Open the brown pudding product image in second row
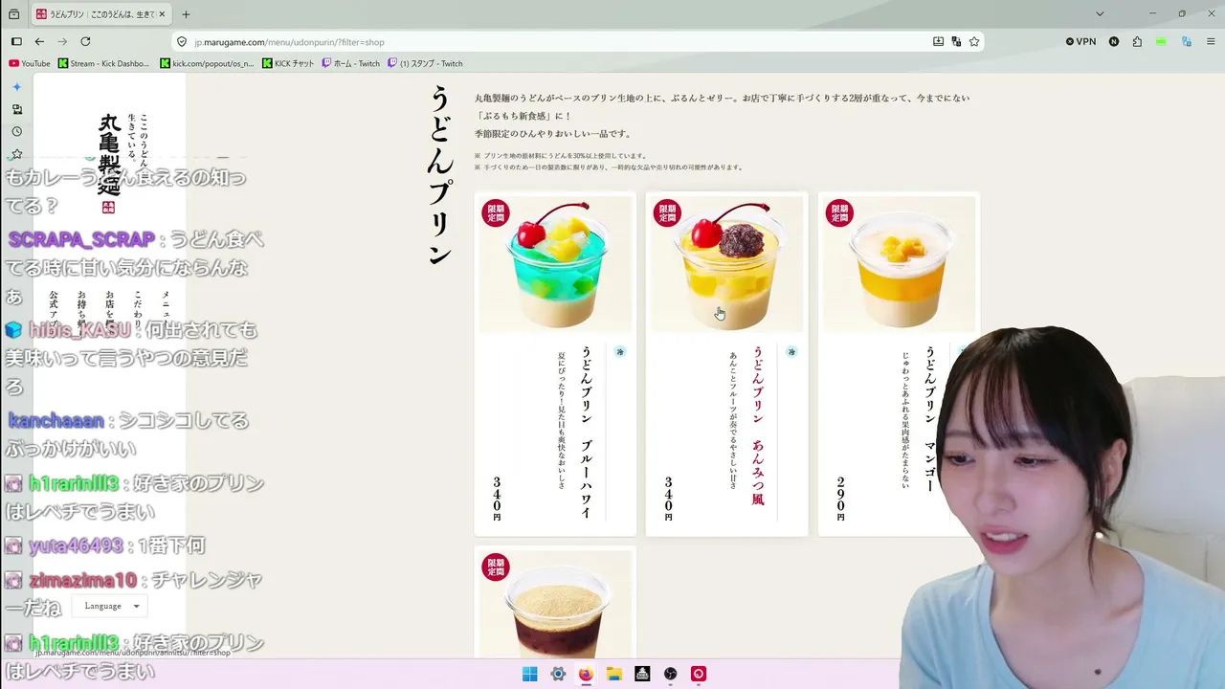The width and height of the screenshot is (1225, 689). click(555, 605)
